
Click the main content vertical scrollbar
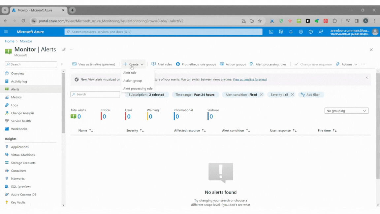pos(378,126)
